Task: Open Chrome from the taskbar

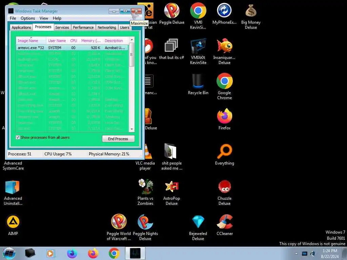Action: coord(114,253)
